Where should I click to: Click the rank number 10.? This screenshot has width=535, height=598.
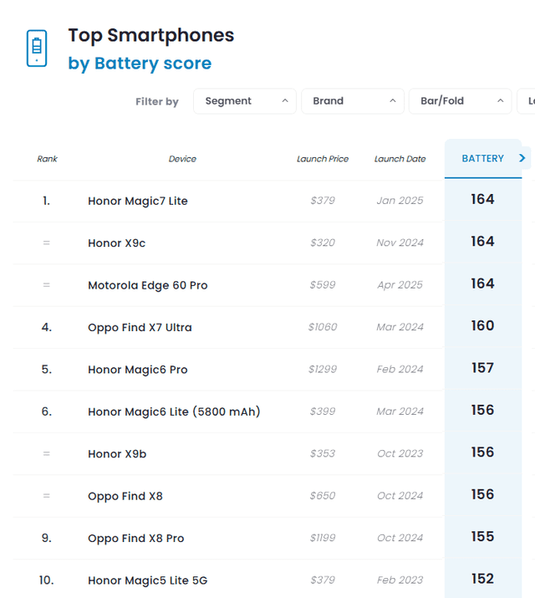coord(47,580)
